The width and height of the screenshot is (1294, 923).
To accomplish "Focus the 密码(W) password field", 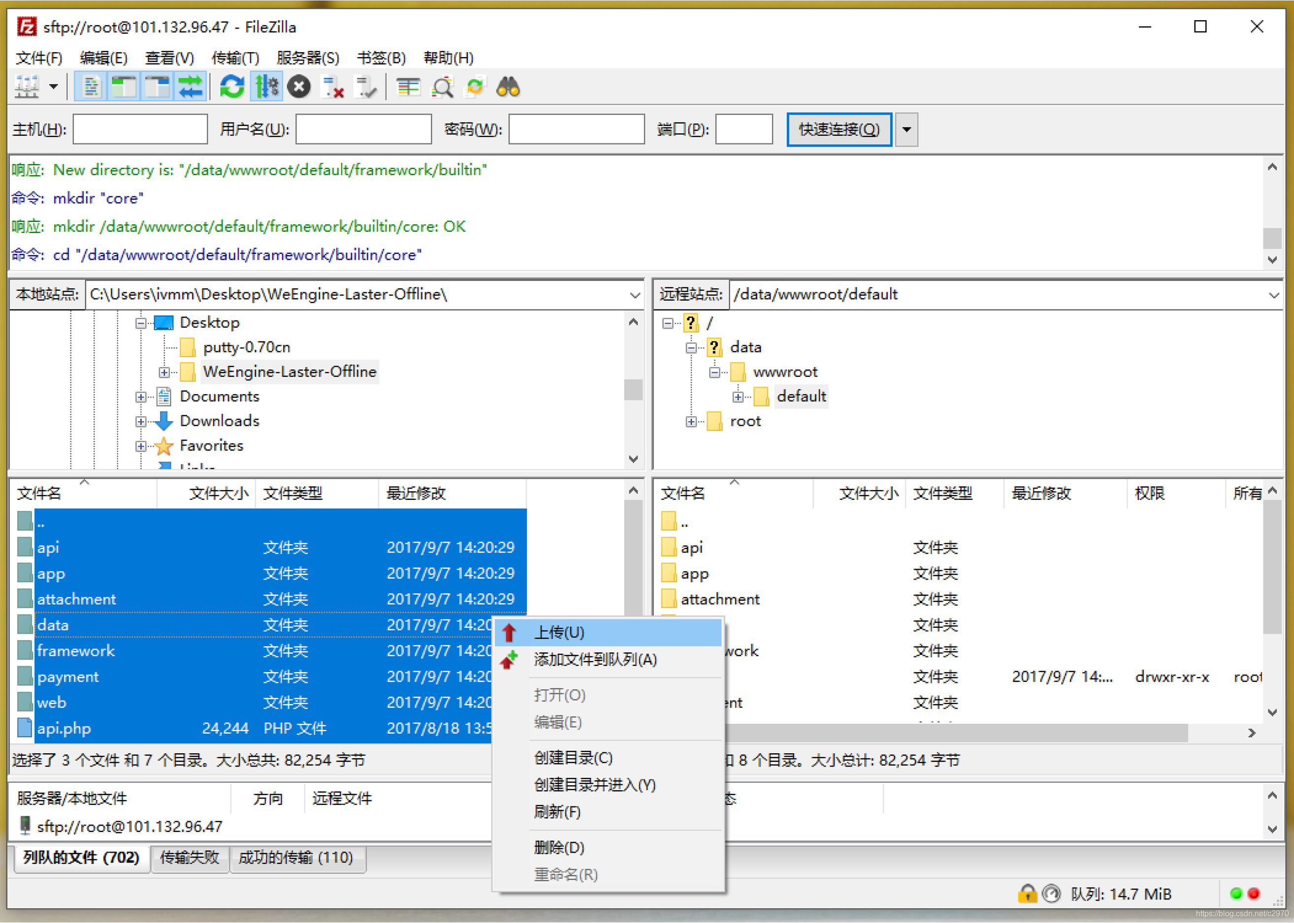I will click(576, 129).
